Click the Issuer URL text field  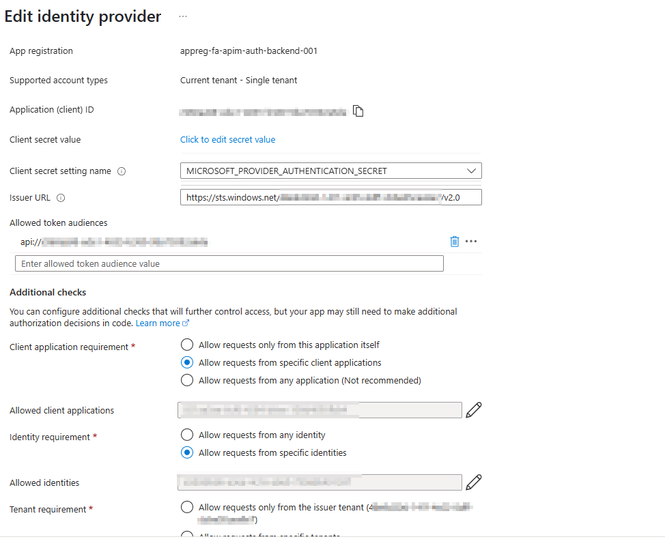(x=330, y=197)
